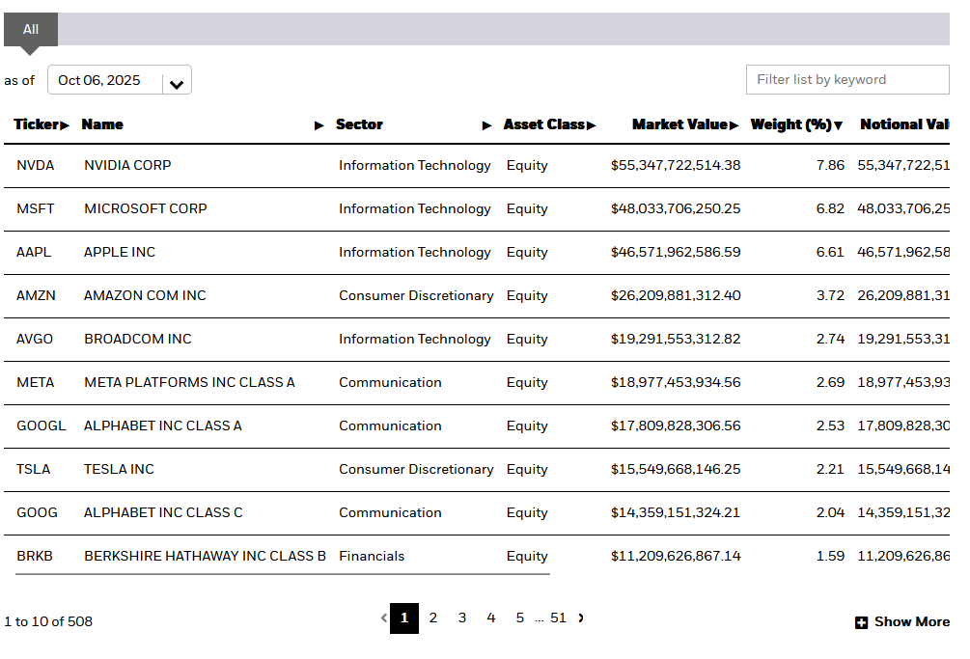The height and width of the screenshot is (659, 970).
Task: Toggle Weight (%) descending sort arrow
Action: pyautogui.click(x=839, y=125)
